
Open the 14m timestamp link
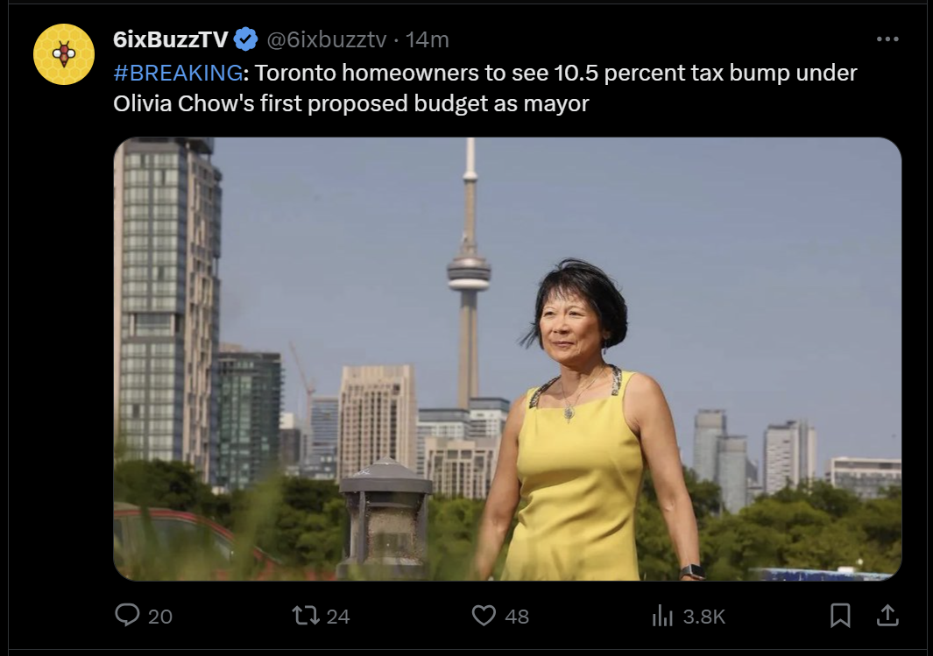428,39
